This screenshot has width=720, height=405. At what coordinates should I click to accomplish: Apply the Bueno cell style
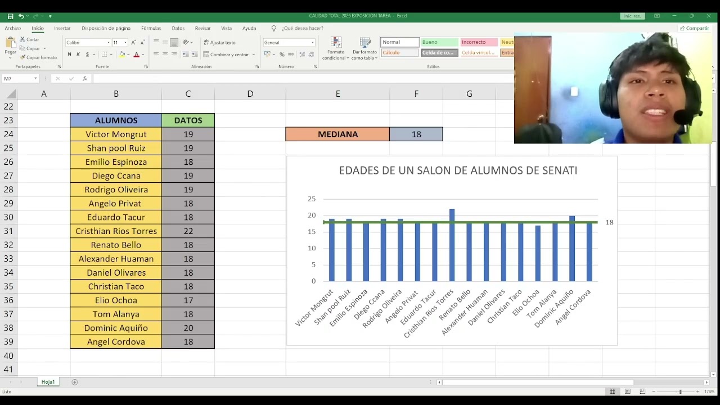coord(439,42)
